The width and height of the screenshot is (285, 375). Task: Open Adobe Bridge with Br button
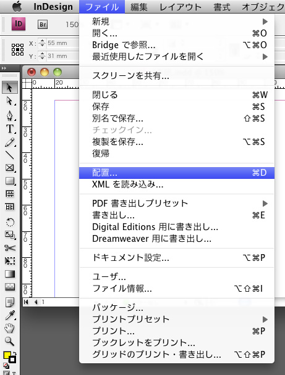(43, 25)
